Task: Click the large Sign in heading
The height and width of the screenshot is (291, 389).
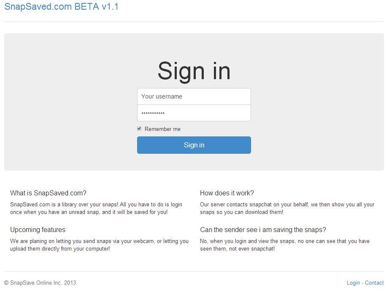Action: [x=194, y=71]
